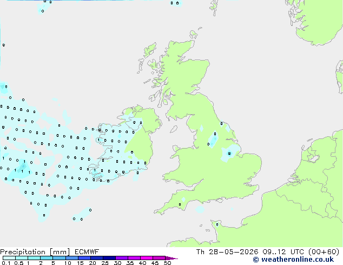This screenshot has width=343, height=265.
Task: Select the 5–10 mm legend color
Action: [59, 258]
